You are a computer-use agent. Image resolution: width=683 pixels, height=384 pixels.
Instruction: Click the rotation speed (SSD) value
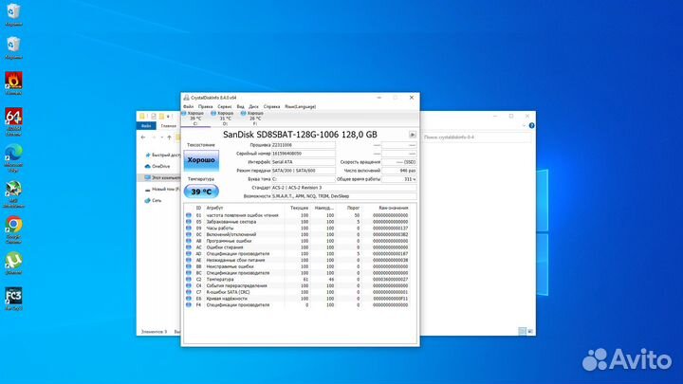coord(399,162)
